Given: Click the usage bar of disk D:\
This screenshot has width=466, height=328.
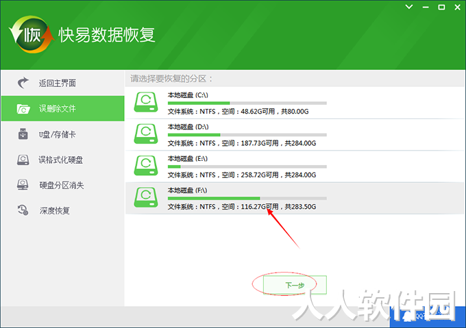Looking at the screenshot, I should pos(247,135).
